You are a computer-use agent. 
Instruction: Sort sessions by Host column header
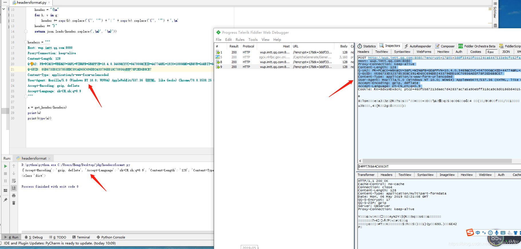click(x=274, y=46)
